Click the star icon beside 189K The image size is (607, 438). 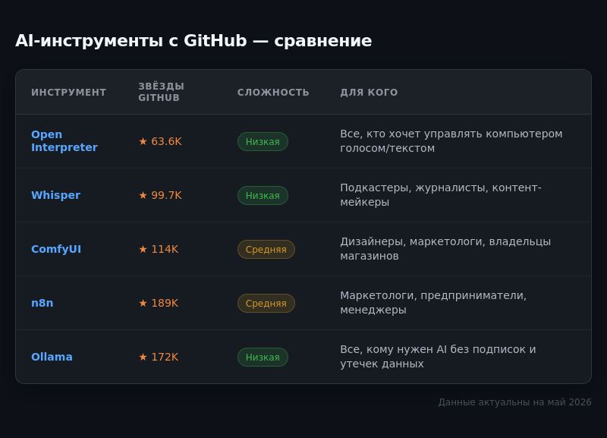(143, 303)
